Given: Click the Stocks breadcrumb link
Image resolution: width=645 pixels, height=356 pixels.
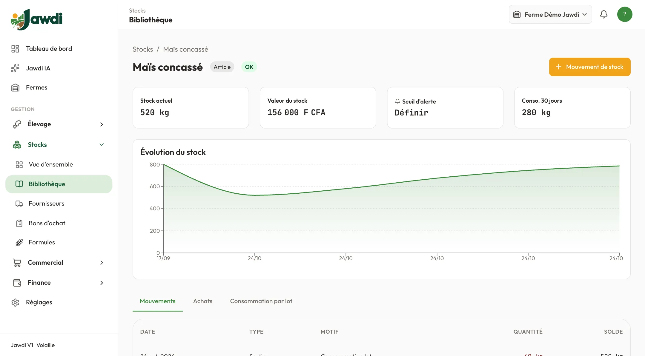Looking at the screenshot, I should pyautogui.click(x=143, y=49).
